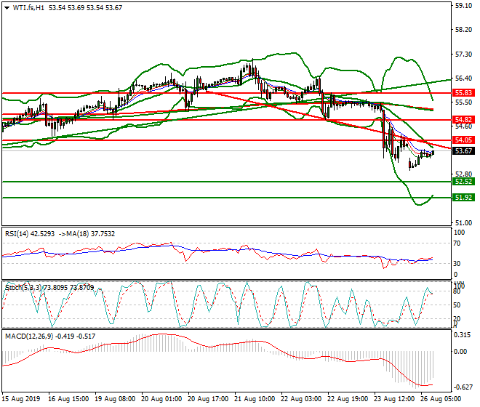Click the MACD scale value -0.627
Image resolution: width=480 pixels, height=407 pixels.
point(463,387)
